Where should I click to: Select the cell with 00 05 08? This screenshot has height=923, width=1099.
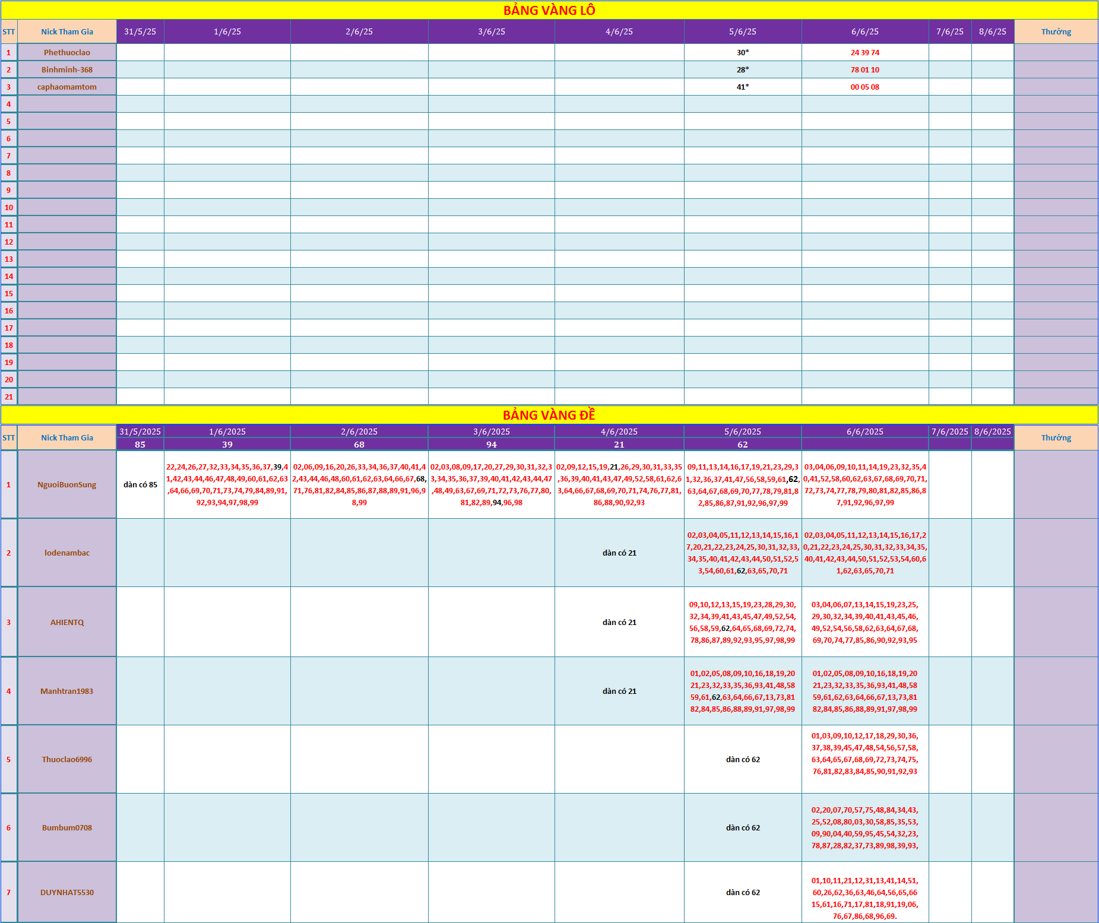[865, 87]
